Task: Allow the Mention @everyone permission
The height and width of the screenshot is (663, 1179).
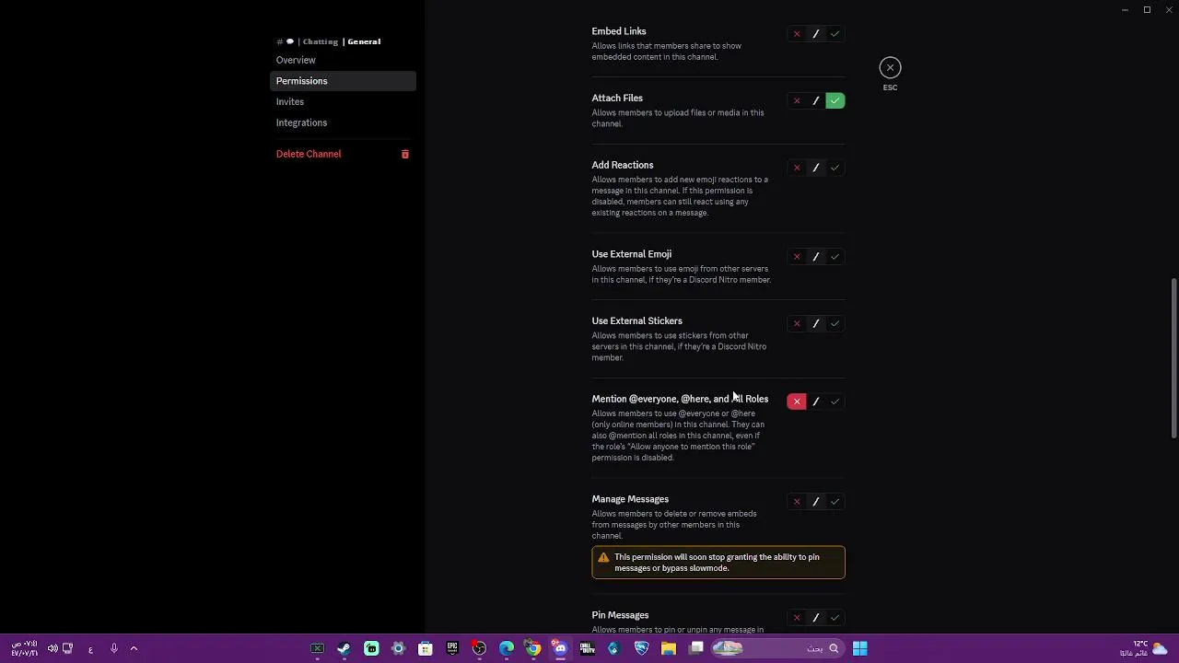Action: [x=835, y=401]
